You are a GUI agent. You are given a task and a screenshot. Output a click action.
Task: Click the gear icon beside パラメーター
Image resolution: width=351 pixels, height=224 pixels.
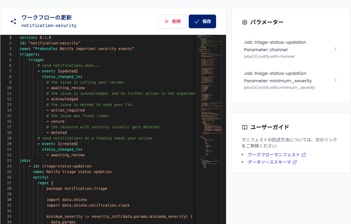(x=245, y=22)
